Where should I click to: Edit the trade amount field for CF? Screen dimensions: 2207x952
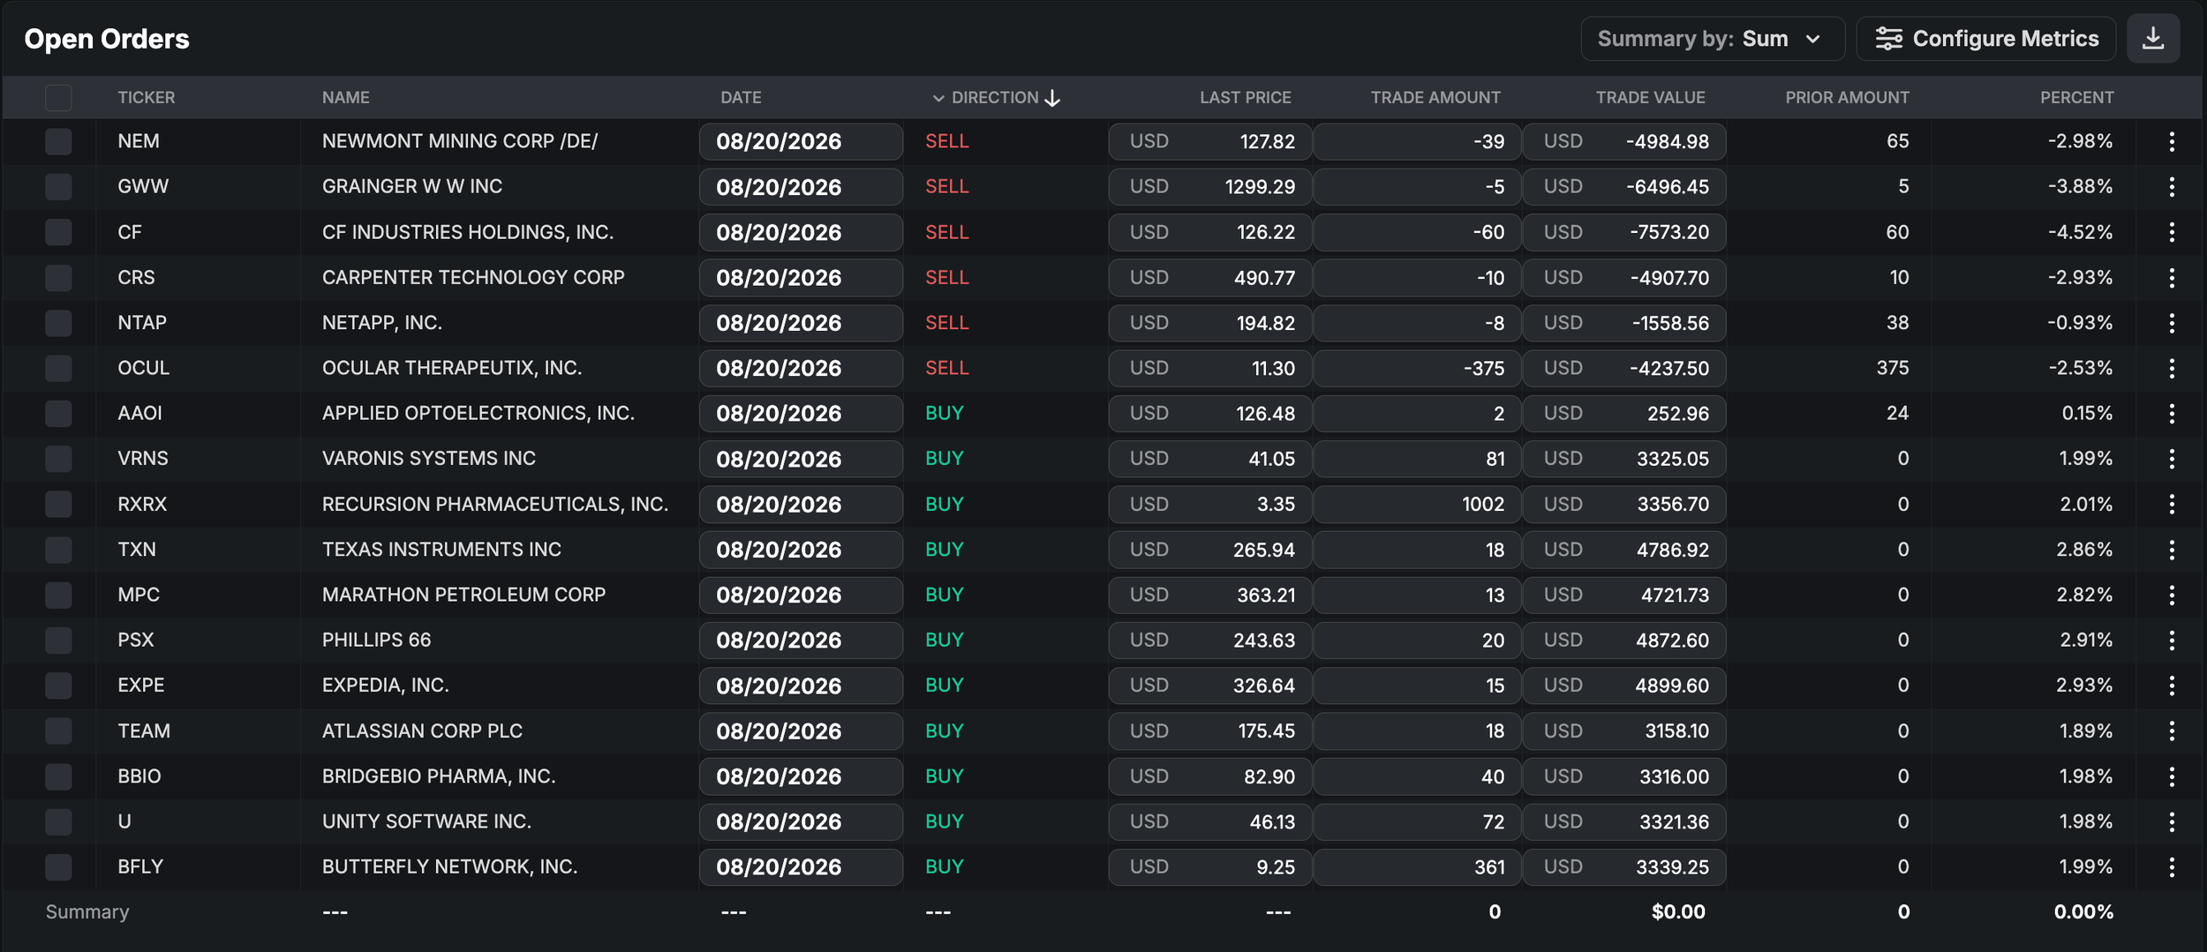point(1416,232)
